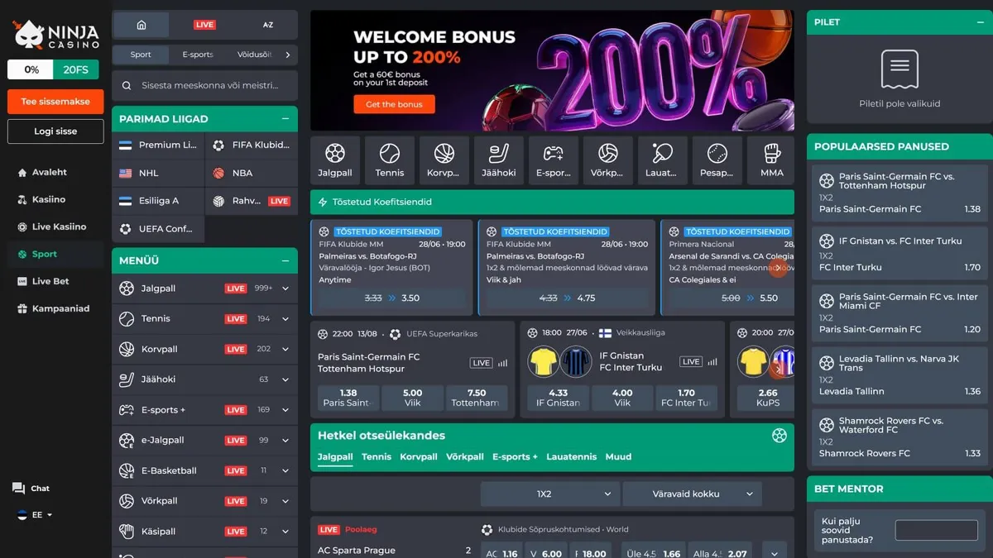Select the Muud live tab
Viewport: 993px width, 558px height.
tap(618, 456)
